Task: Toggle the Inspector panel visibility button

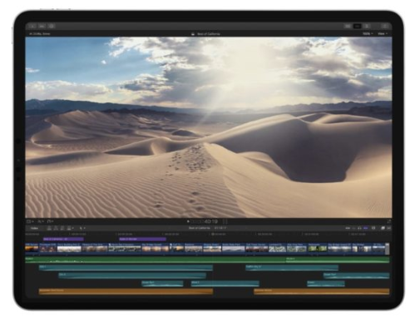Action: click(x=367, y=26)
